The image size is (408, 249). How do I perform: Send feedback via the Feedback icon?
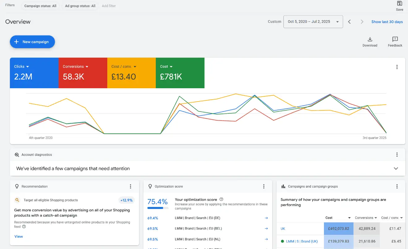coord(395,39)
